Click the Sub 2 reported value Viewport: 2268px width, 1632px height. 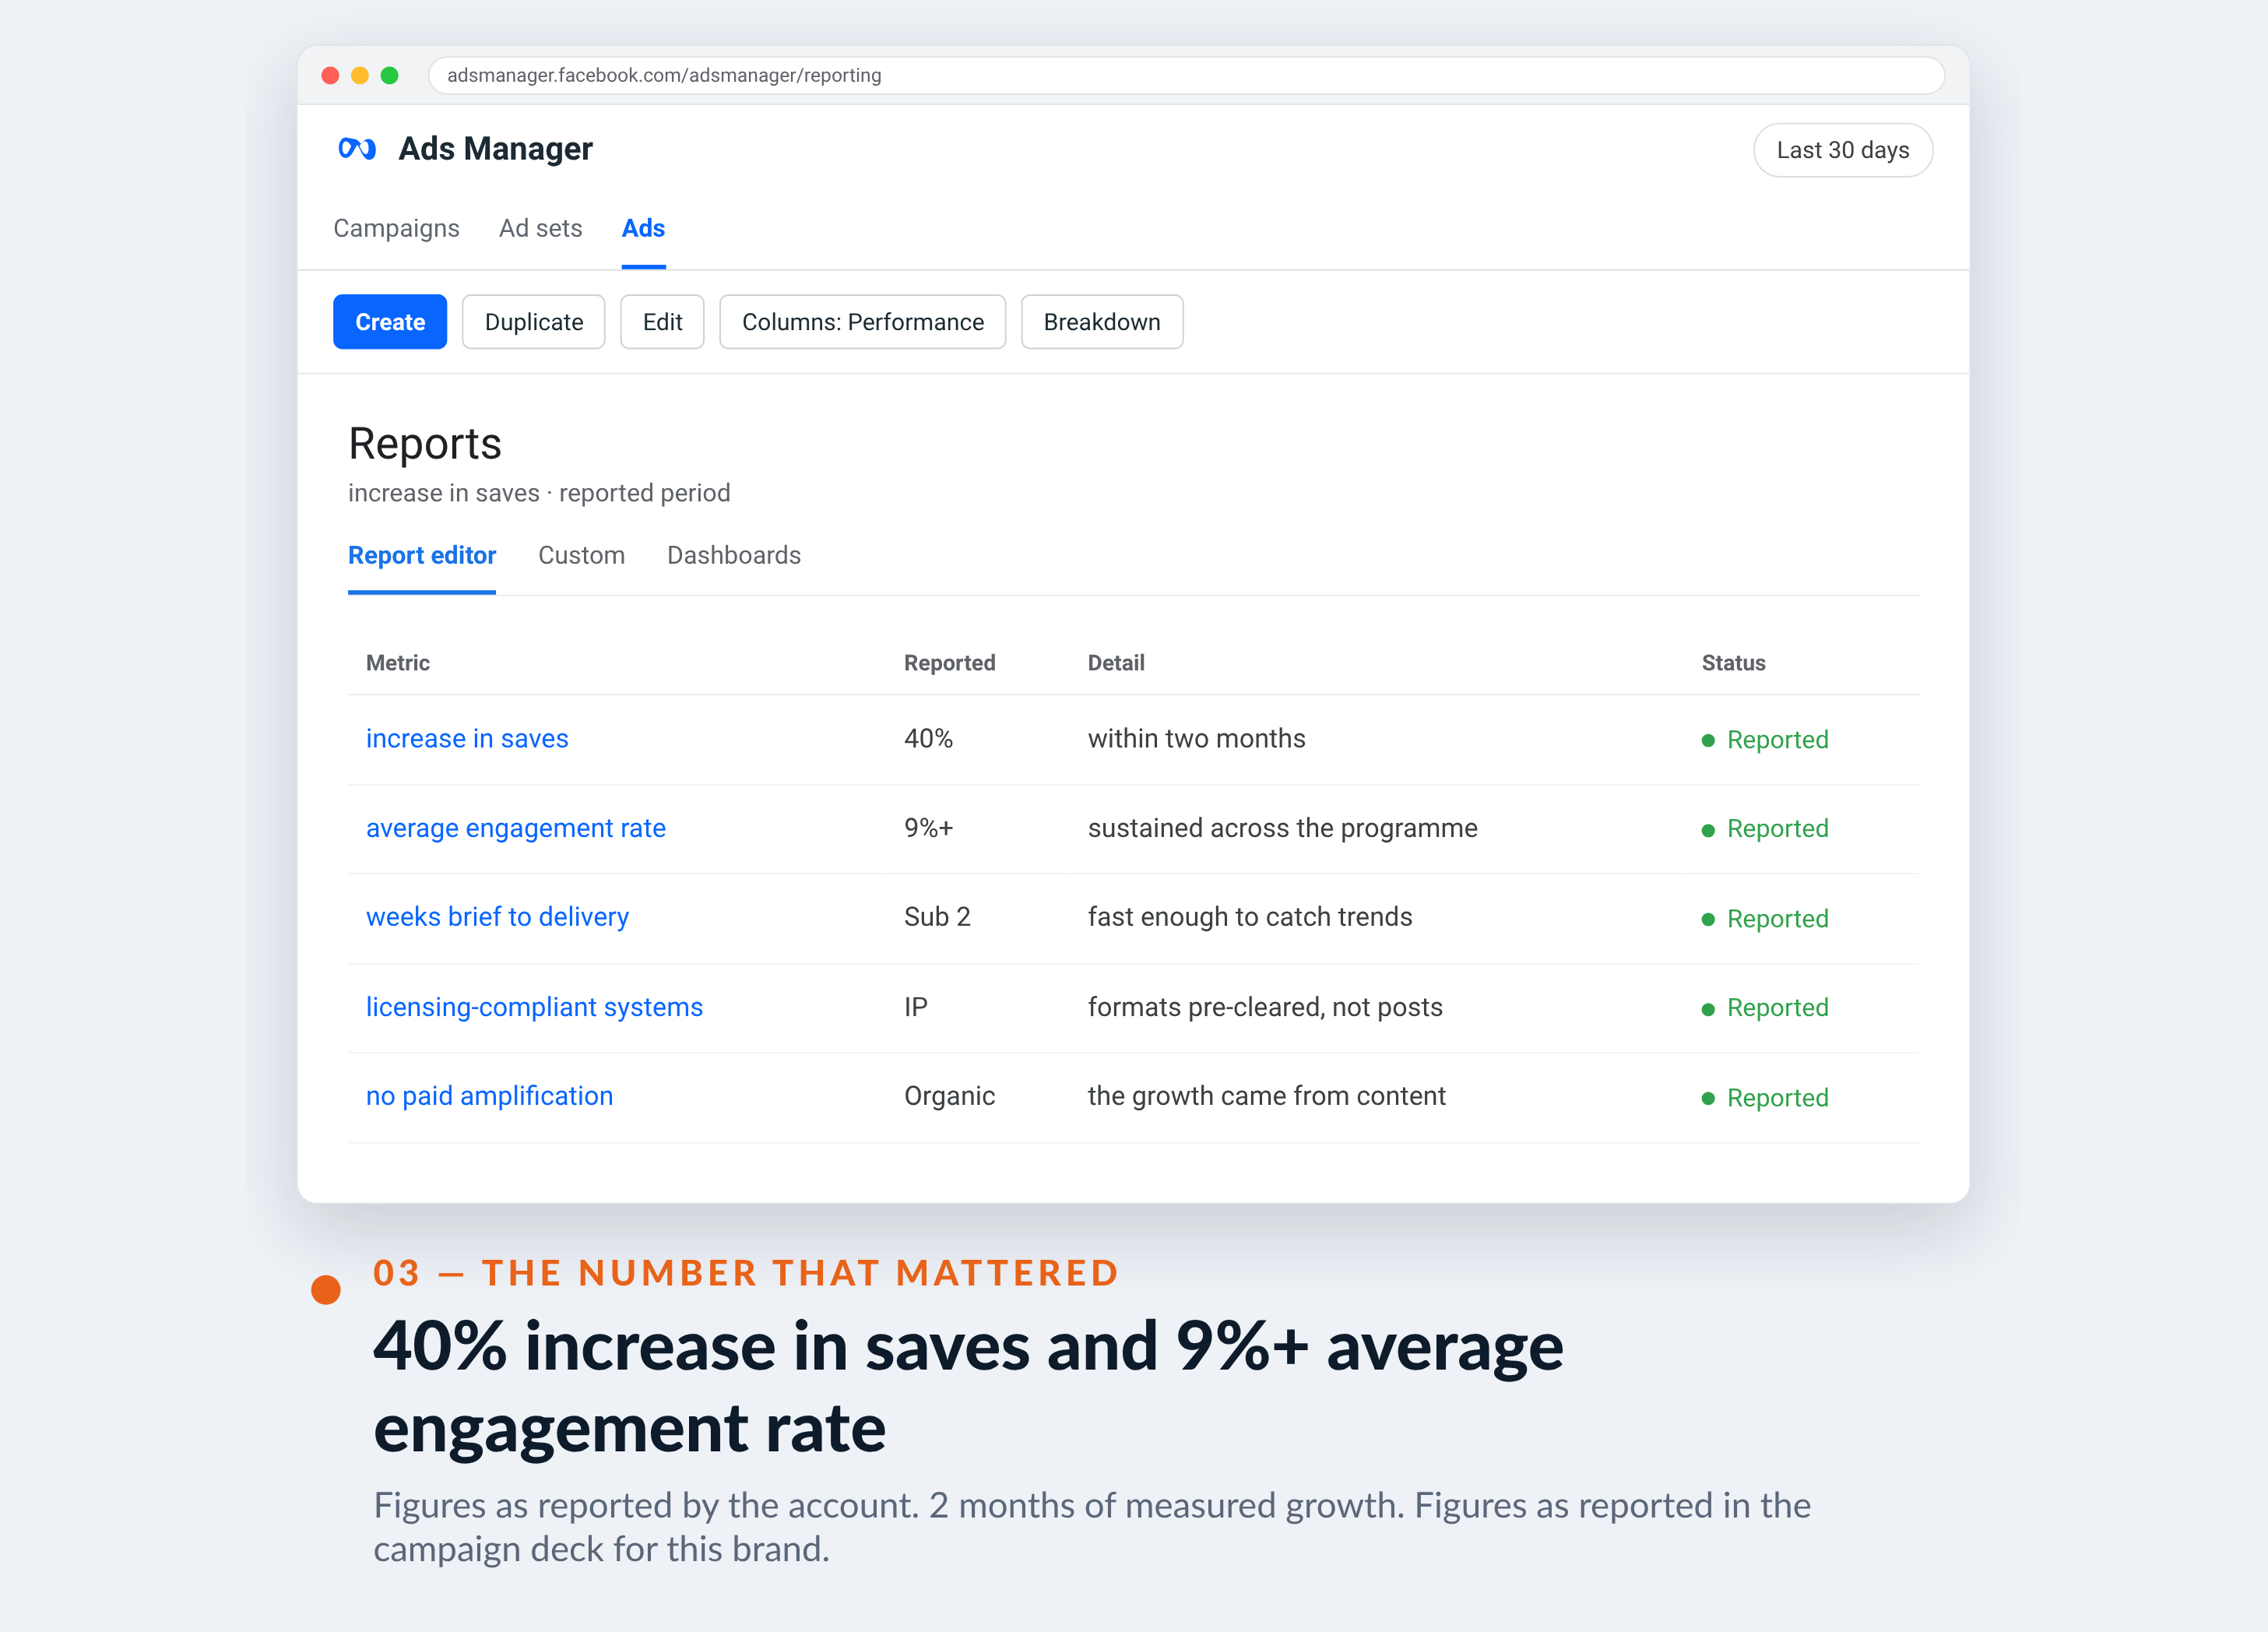tap(937, 917)
